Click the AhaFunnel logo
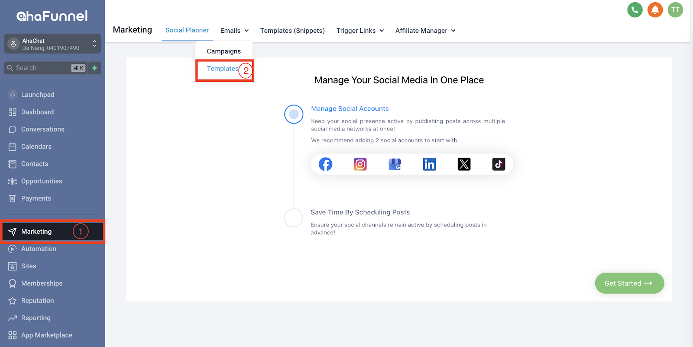The width and height of the screenshot is (693, 347). point(52,16)
